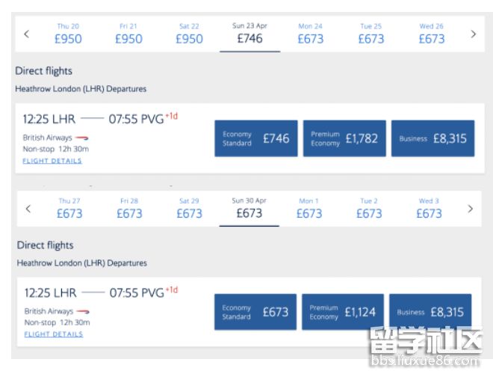Click previous dates arrow in top date bar
Screen dimensions: 493x377
click(26, 34)
